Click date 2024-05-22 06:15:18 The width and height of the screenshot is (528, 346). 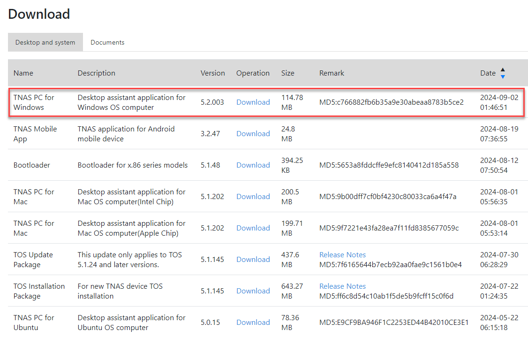point(499,322)
